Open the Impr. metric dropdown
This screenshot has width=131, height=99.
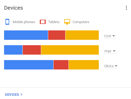[x=110, y=51]
